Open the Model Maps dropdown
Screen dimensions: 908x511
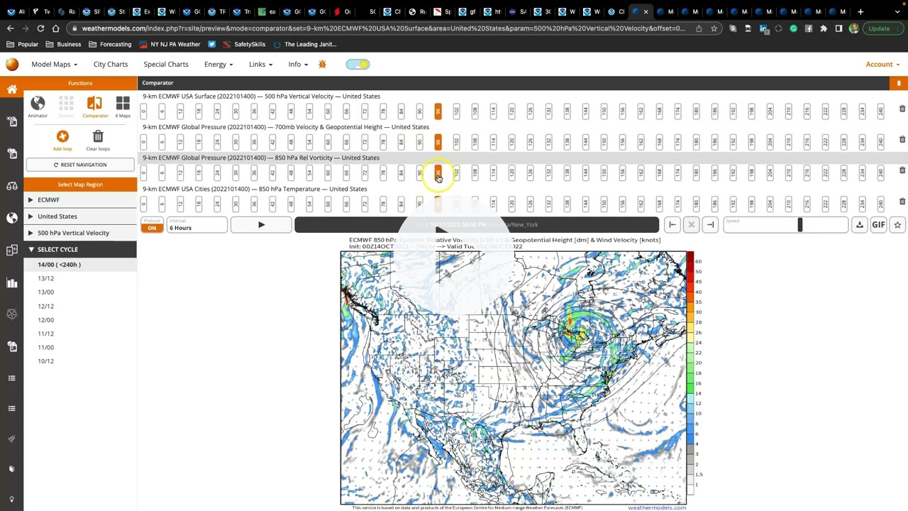(x=54, y=64)
